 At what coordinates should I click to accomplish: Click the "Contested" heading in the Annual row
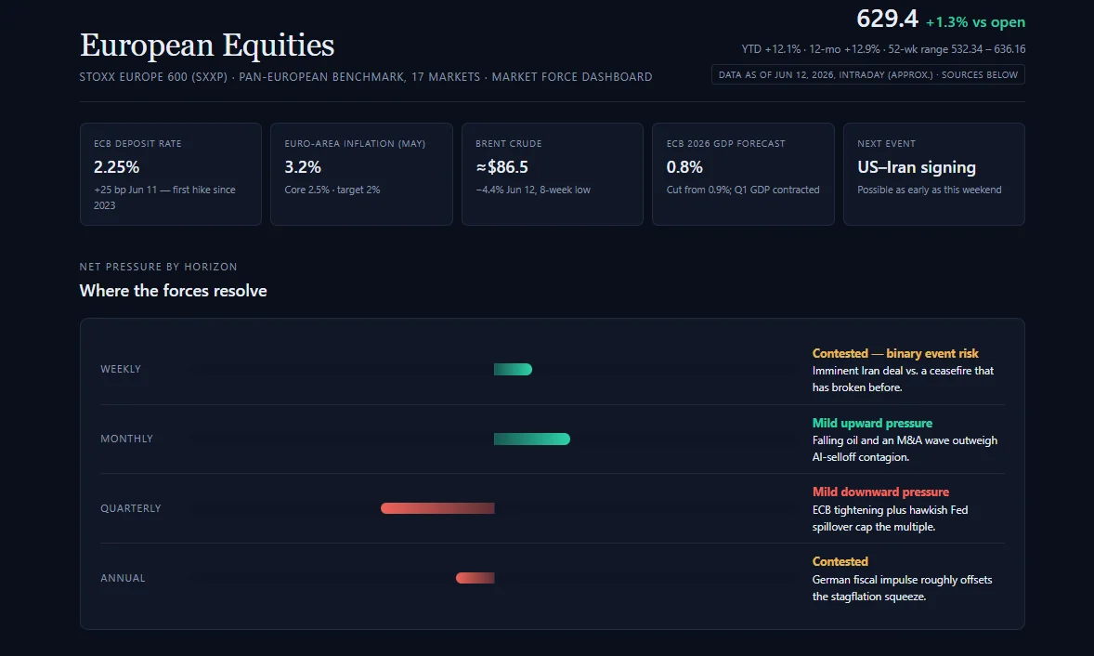(x=840, y=562)
